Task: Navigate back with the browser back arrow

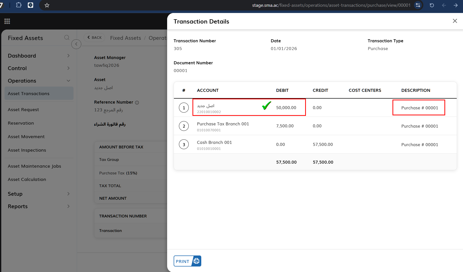Action: click(x=444, y=5)
